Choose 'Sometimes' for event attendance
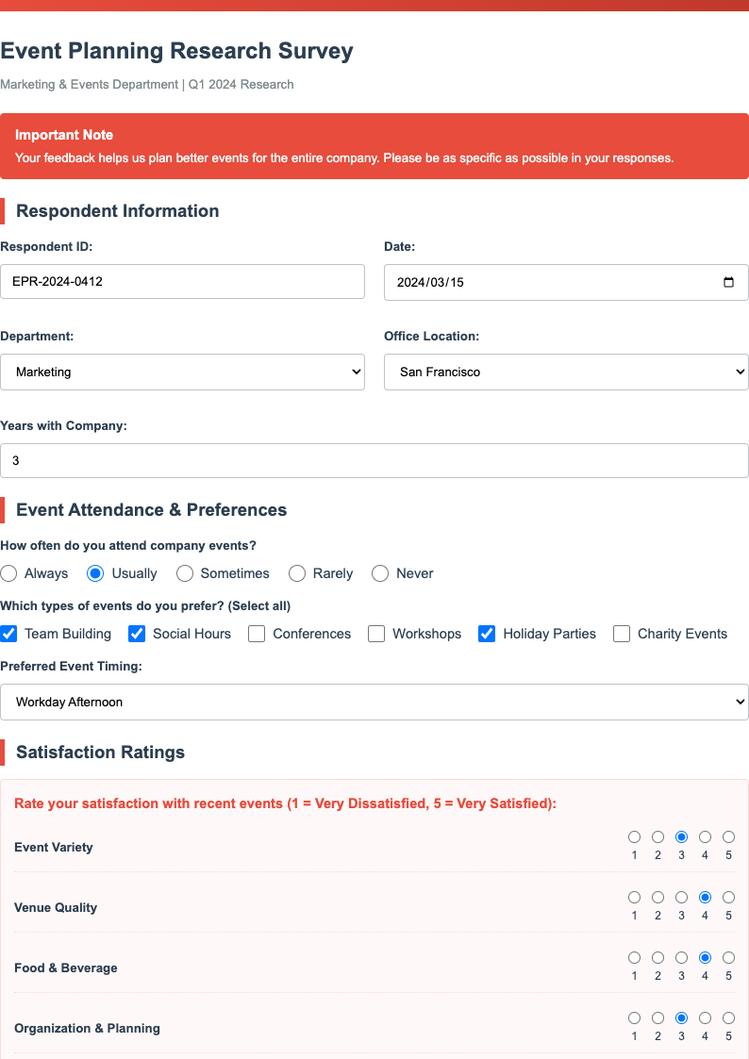The image size is (749, 1059). pyautogui.click(x=185, y=573)
